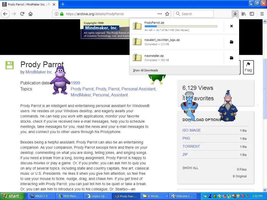Toggle the downloads panel arrow icon
Screen dimensions: 267x200
[x=235, y=14]
